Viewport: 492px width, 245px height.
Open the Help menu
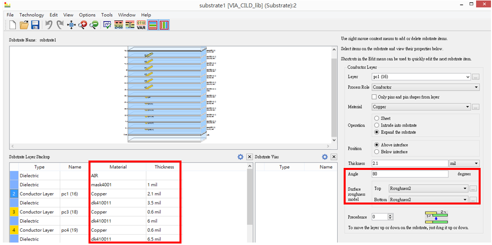point(146,15)
